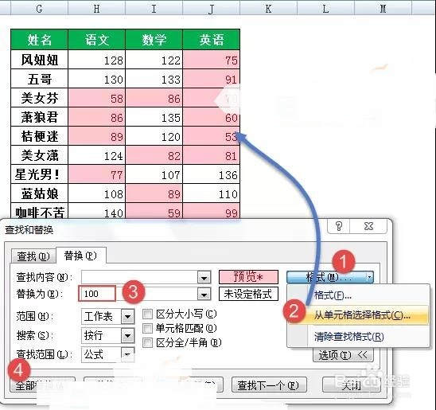The image size is (436, 410).
Task: Select column header L
Action: pyautogui.click(x=325, y=8)
